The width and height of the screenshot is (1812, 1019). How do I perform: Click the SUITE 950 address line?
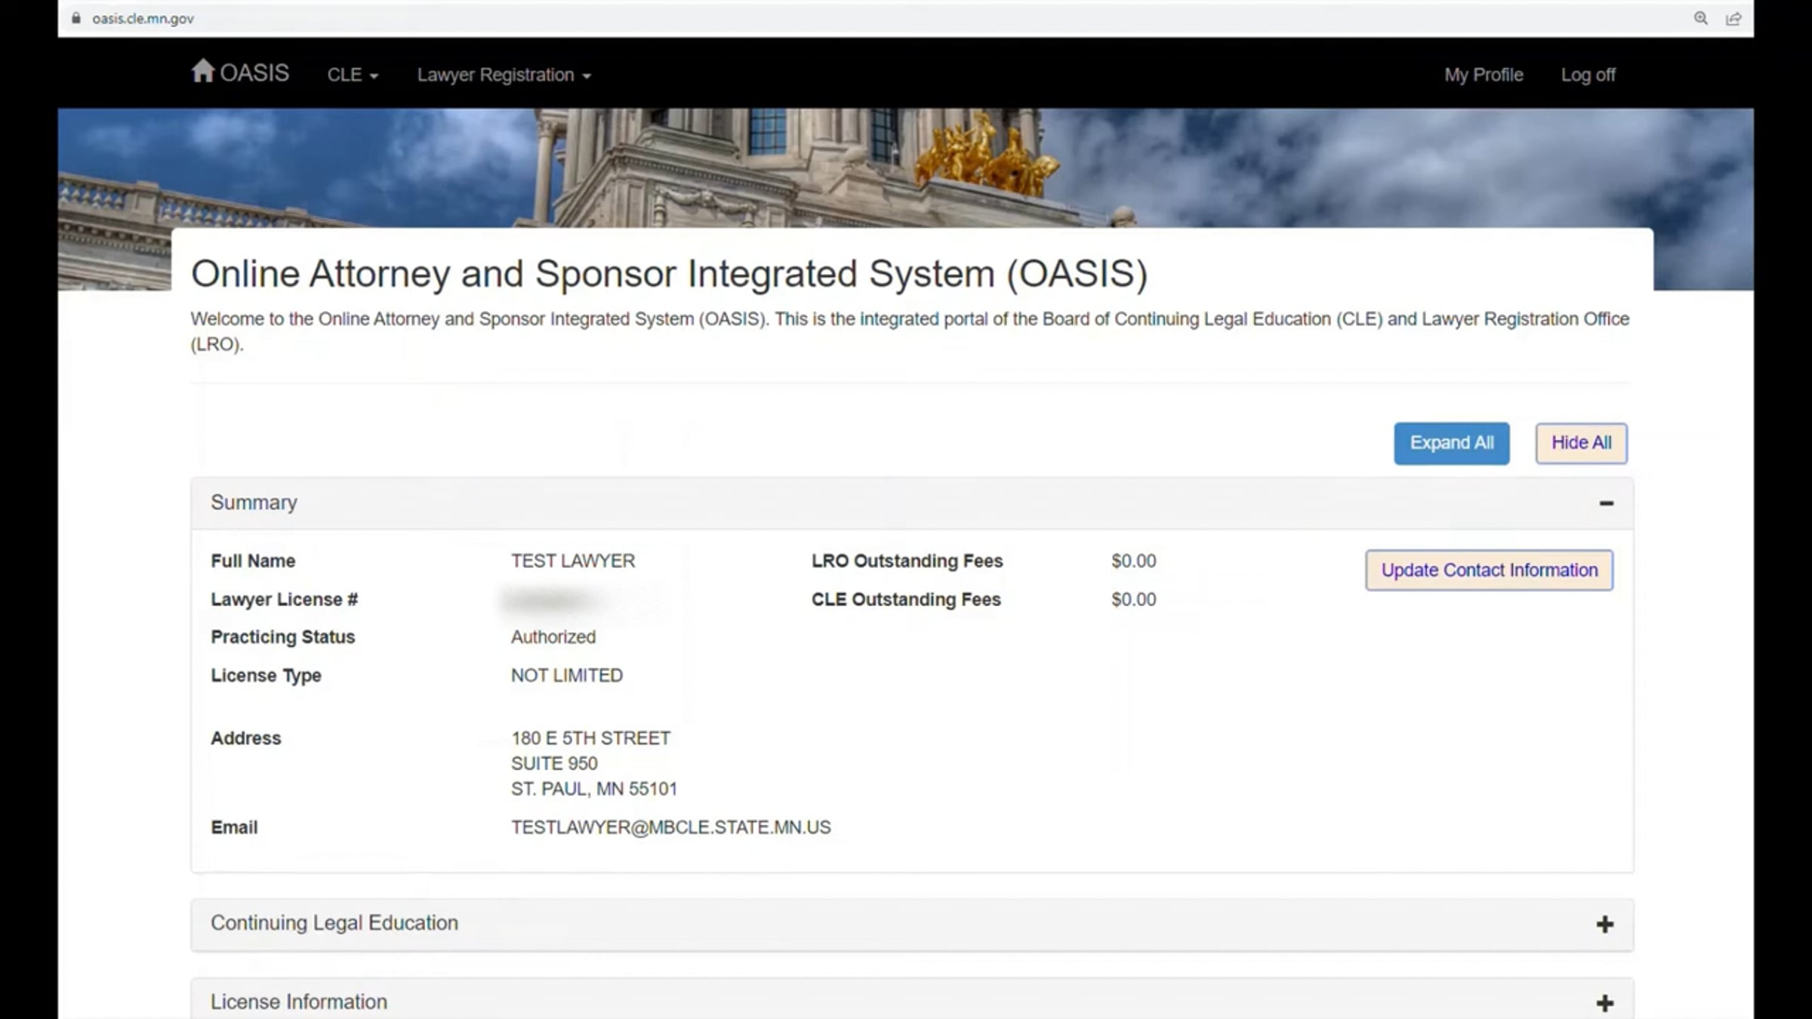pos(554,764)
